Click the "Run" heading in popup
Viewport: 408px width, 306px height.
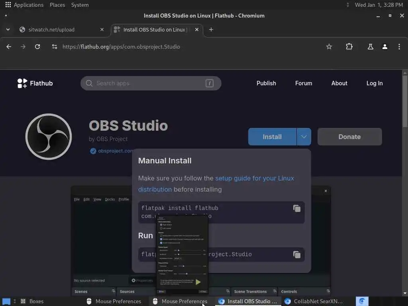pyautogui.click(x=145, y=235)
